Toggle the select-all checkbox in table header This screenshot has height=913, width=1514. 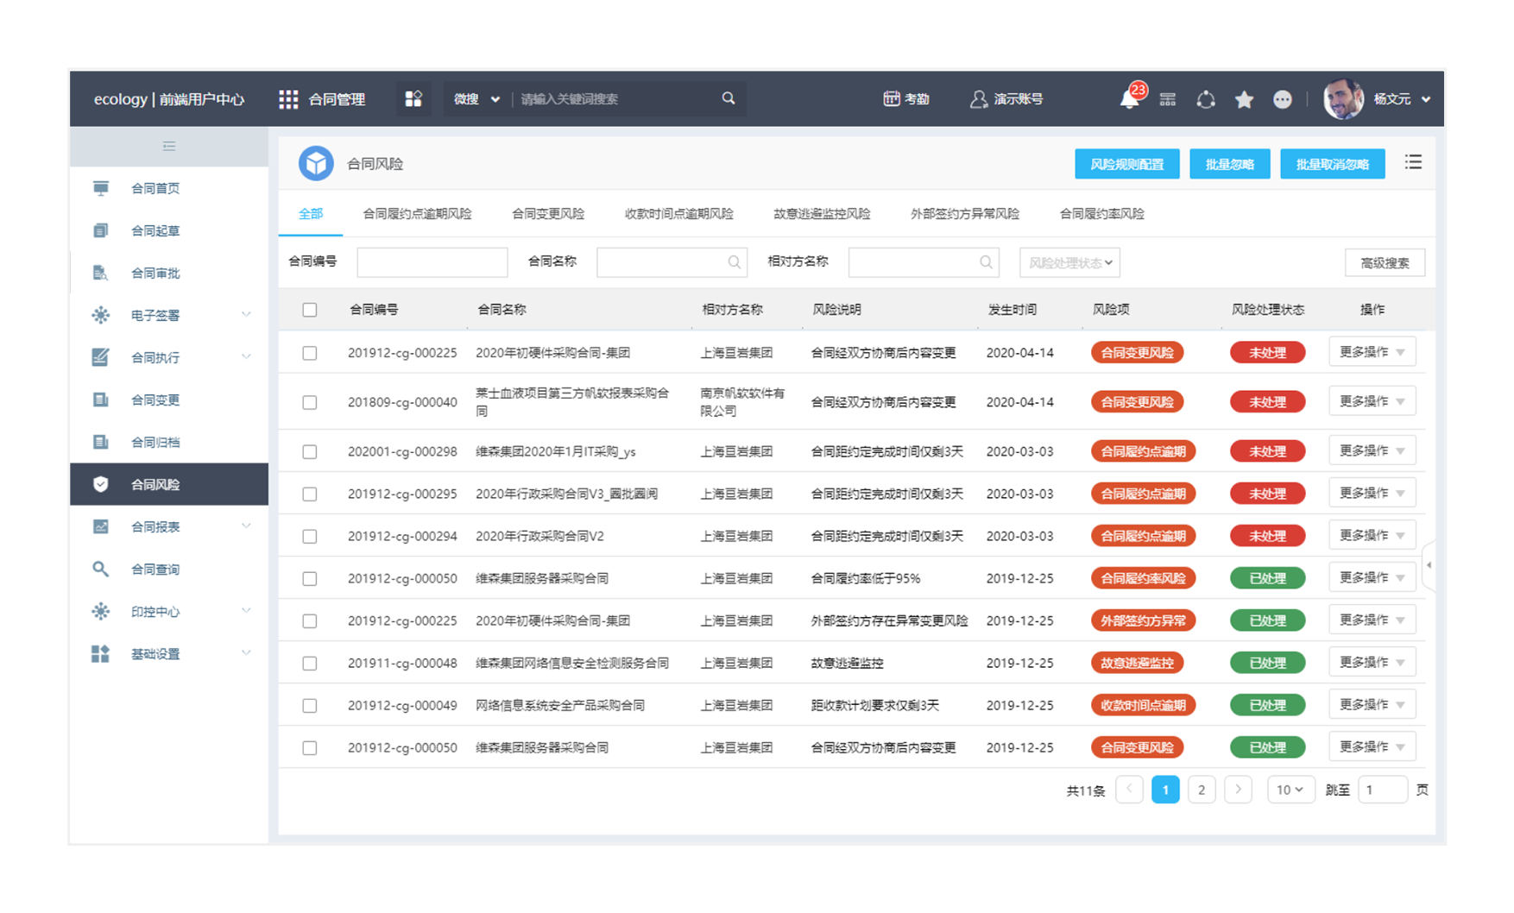coord(310,310)
